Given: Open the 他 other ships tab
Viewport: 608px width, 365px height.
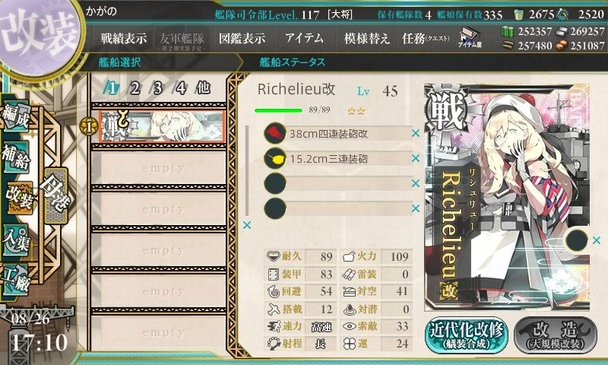Looking at the screenshot, I should tap(203, 88).
